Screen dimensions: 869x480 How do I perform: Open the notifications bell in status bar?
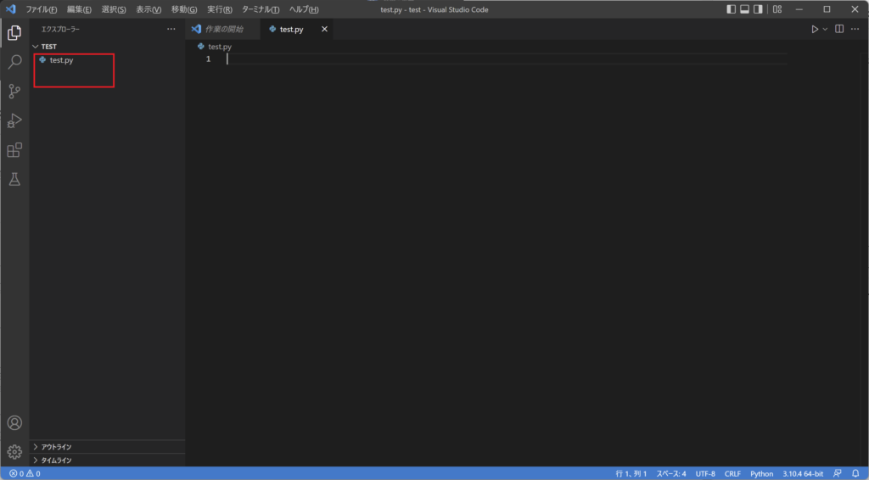(855, 474)
